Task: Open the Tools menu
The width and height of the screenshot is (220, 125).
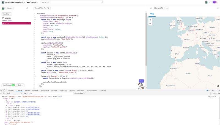Action: (20, 85)
